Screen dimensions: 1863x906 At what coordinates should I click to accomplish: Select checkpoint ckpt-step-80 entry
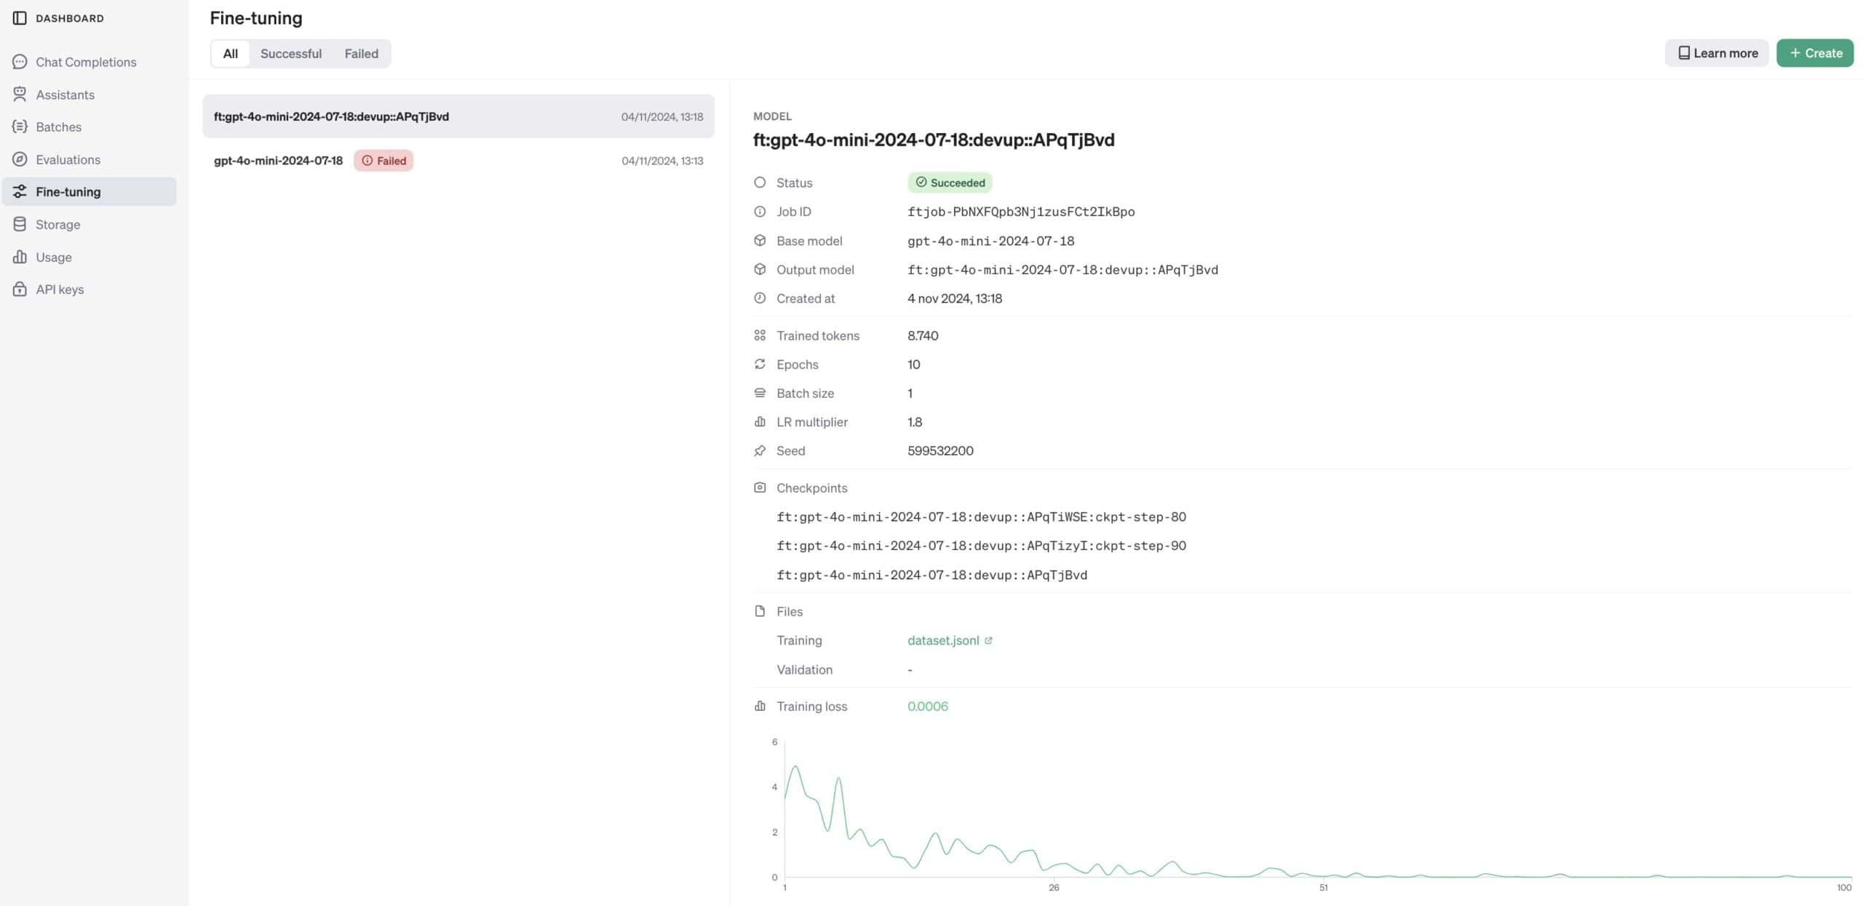[981, 517]
